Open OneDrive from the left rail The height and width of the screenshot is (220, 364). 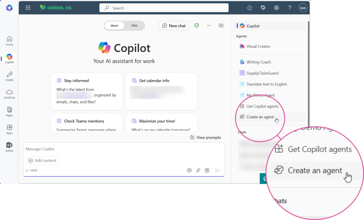[9, 94]
